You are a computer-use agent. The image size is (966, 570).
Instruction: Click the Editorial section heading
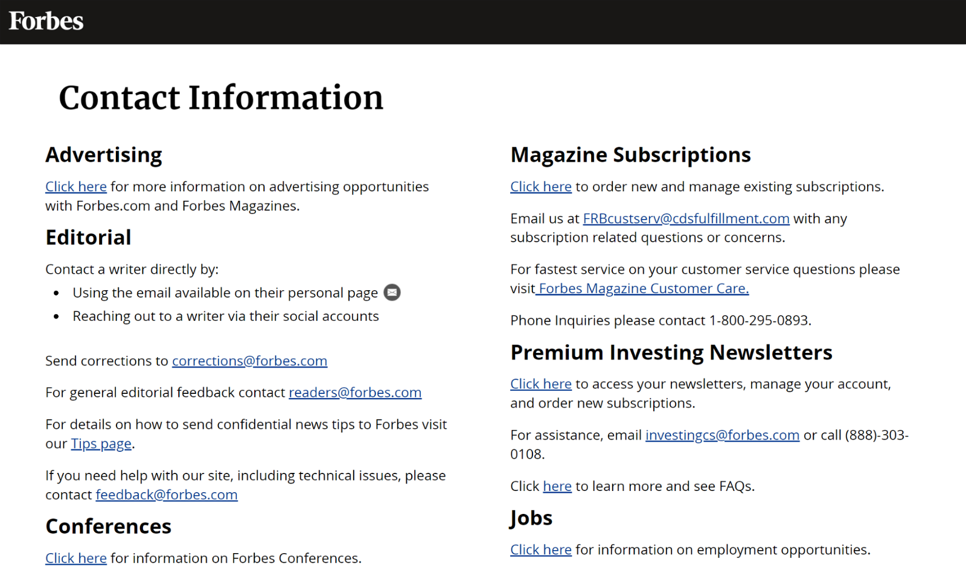(88, 238)
